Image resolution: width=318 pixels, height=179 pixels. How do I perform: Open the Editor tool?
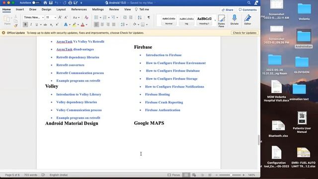[x=247, y=20]
